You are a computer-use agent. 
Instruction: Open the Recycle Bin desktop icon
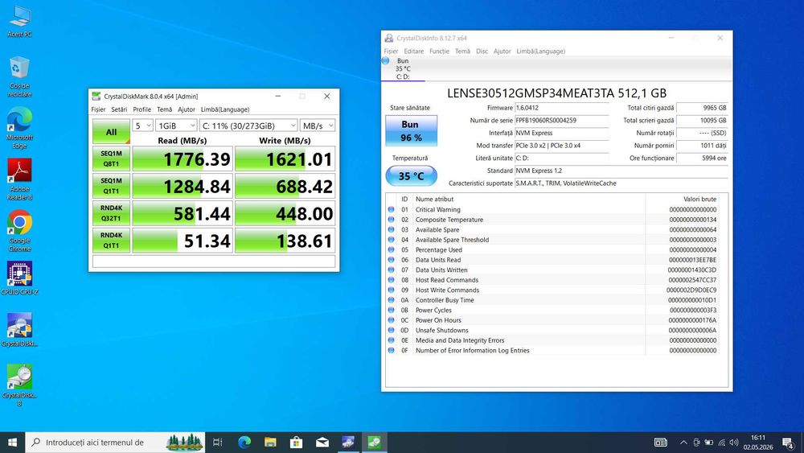(x=19, y=76)
